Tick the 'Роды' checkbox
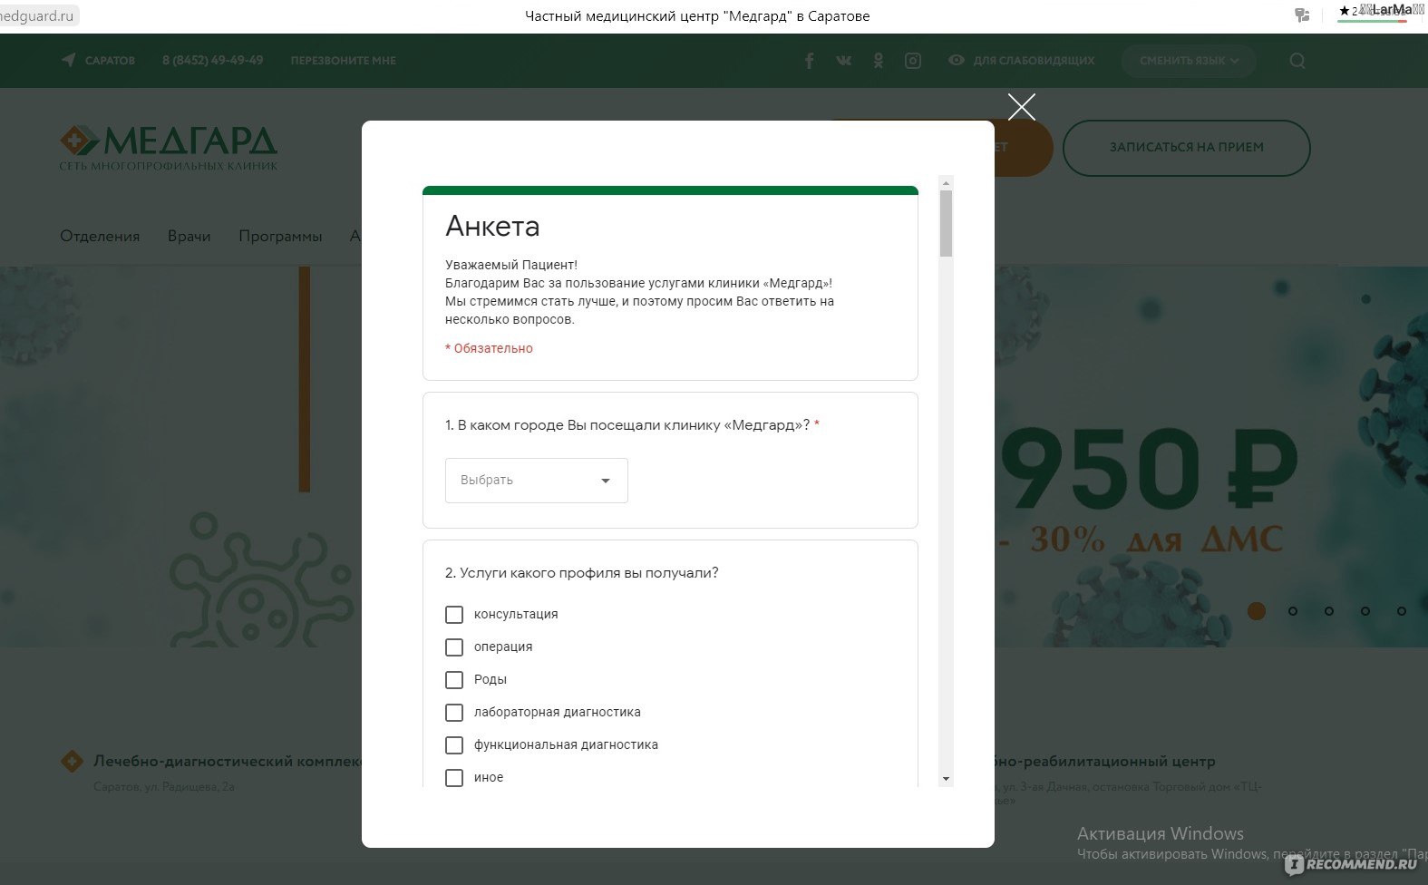 point(454,680)
